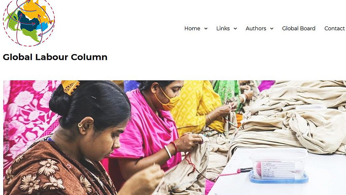
Task: Expand the chevron next to Links
Action: [235, 29]
